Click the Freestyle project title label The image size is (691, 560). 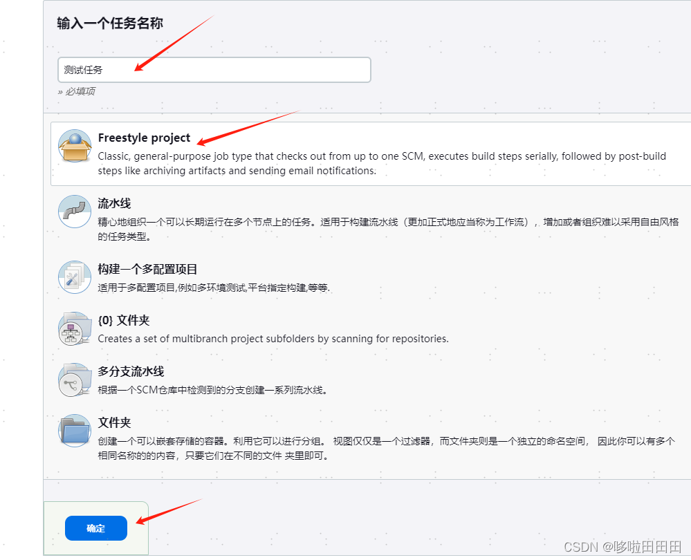tap(144, 138)
